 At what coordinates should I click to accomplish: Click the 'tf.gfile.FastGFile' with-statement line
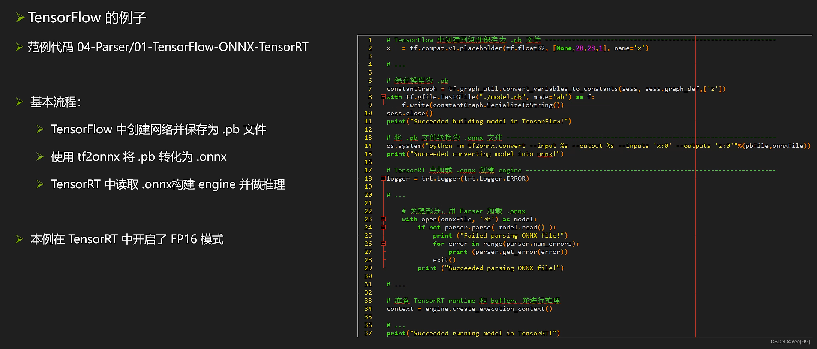(490, 97)
